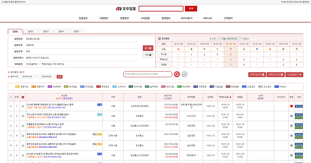Switch to the 설정2 tab
Screen dimensions: 311x163
tap(31, 31)
